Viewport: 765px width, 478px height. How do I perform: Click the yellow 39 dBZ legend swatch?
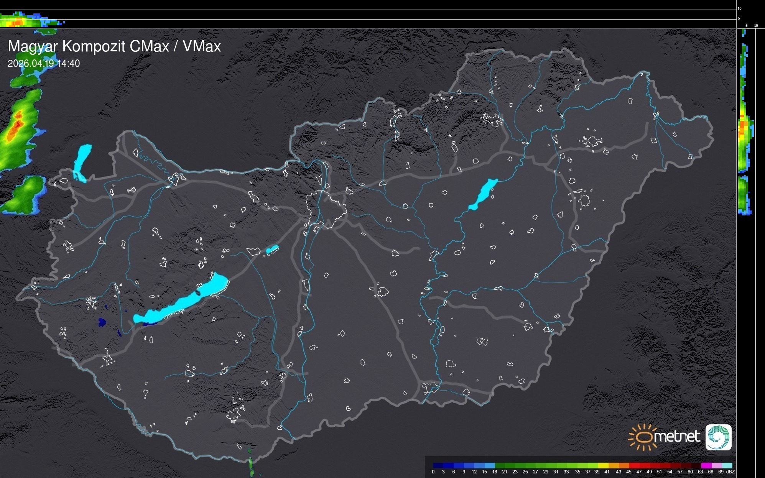(x=603, y=465)
